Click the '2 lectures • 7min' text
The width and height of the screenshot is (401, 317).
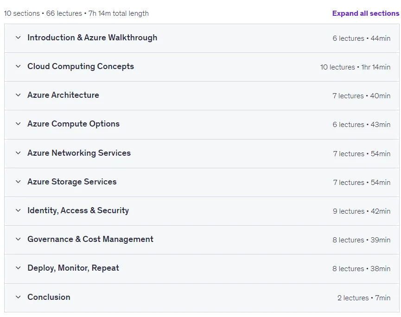[x=364, y=298]
